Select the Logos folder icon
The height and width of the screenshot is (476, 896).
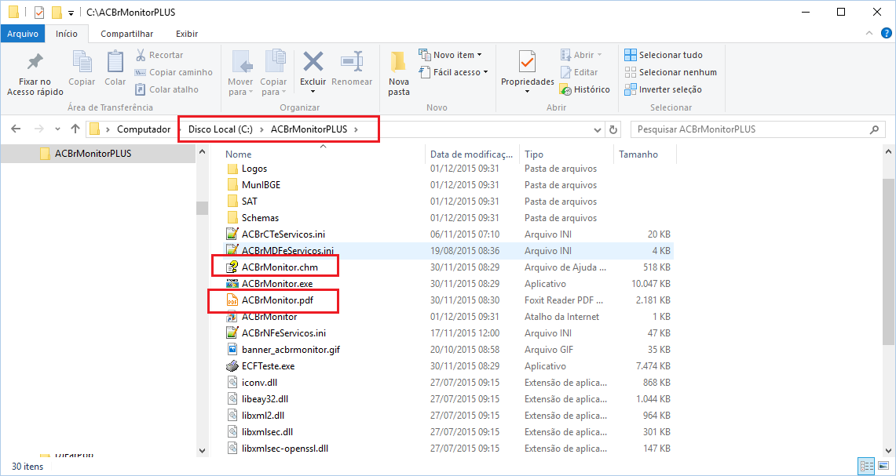tap(232, 169)
